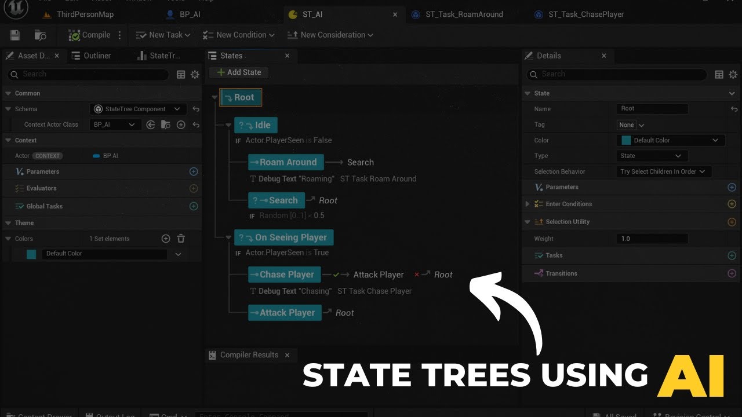This screenshot has width=742, height=417.
Task: Click the Weight value field
Action: tap(652, 239)
